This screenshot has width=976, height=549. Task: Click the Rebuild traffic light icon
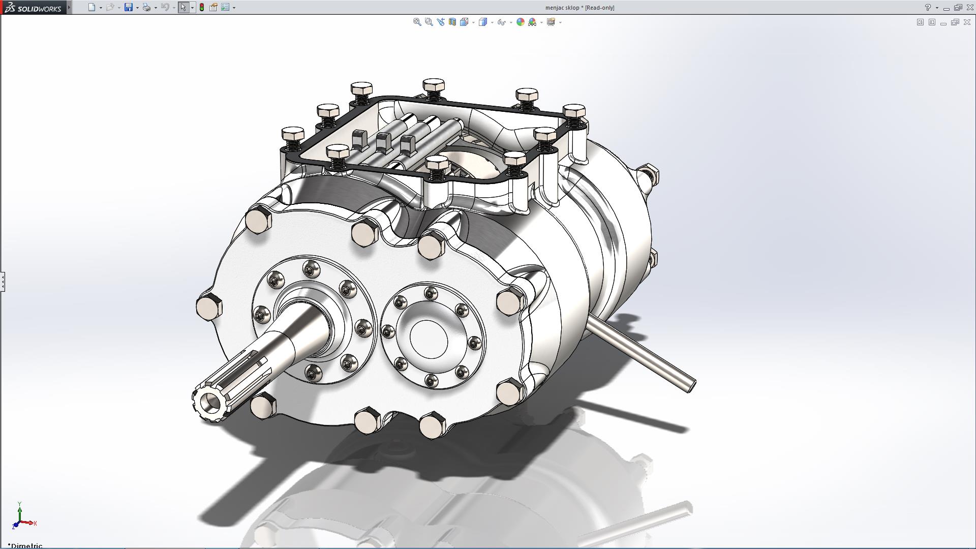tap(202, 7)
